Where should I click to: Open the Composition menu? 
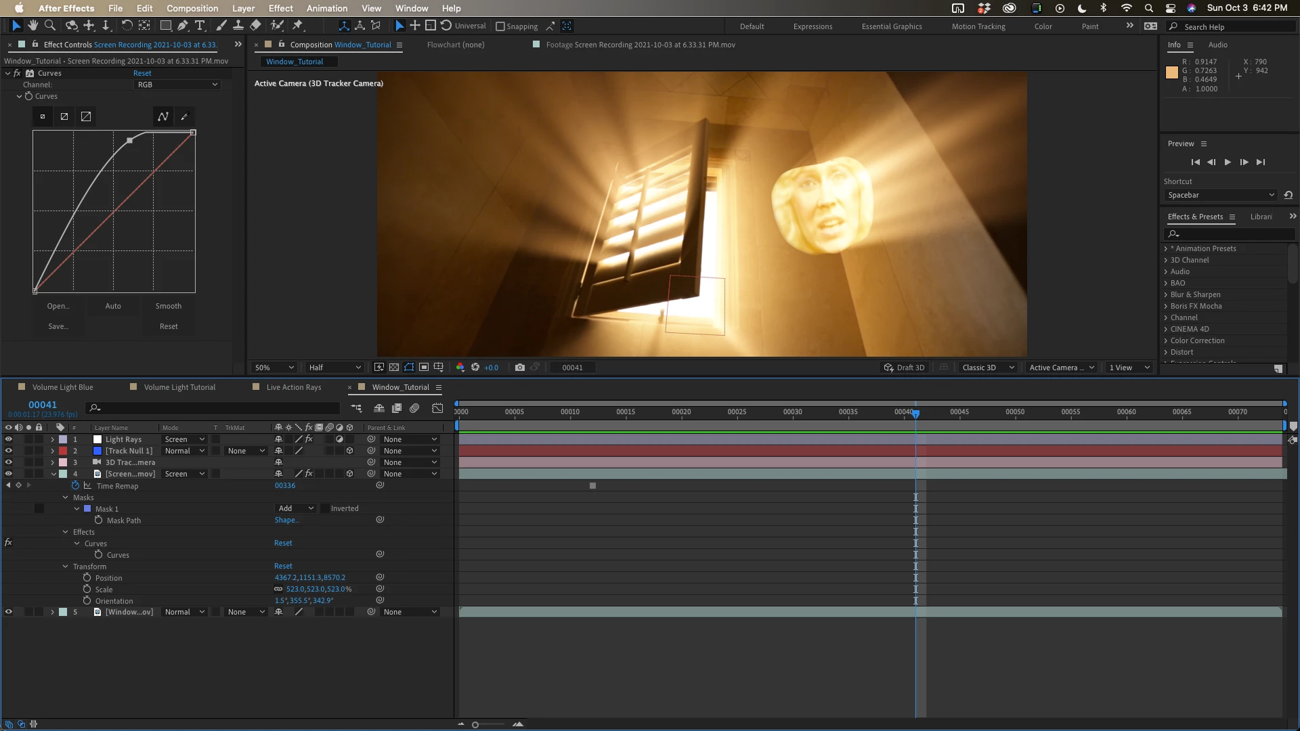tap(192, 8)
